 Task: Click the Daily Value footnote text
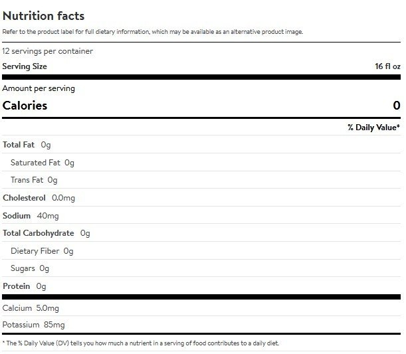point(141,343)
